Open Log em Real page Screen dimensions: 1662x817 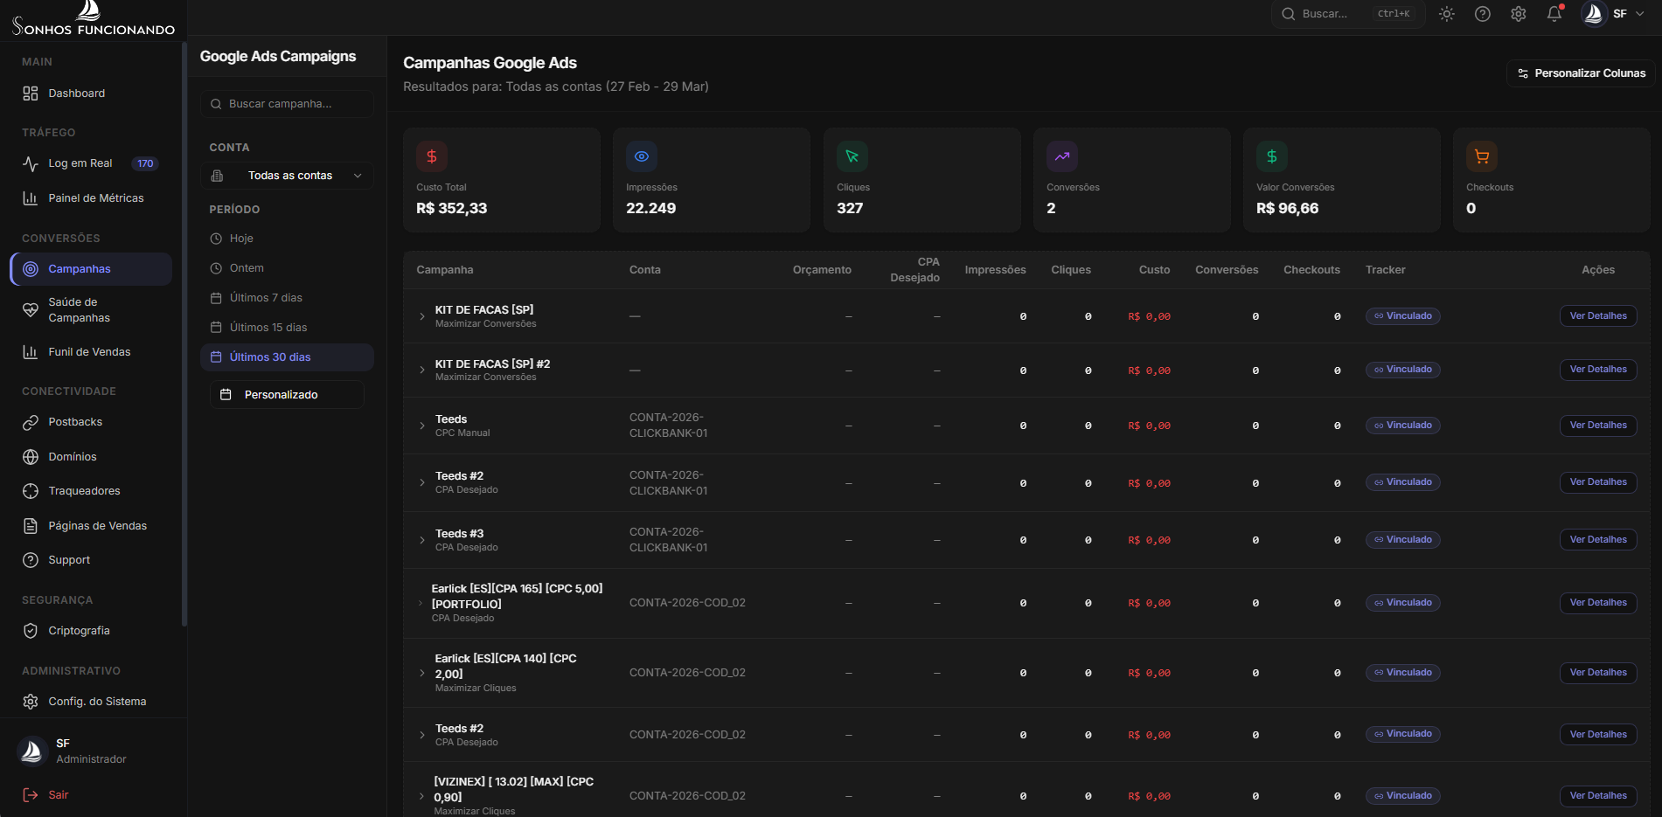[x=91, y=163]
